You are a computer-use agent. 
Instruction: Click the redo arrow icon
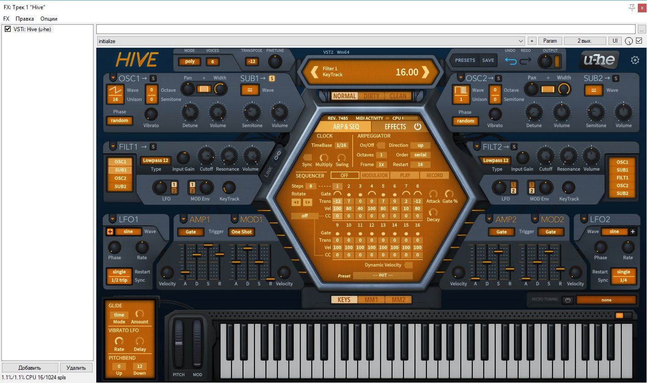pos(525,61)
